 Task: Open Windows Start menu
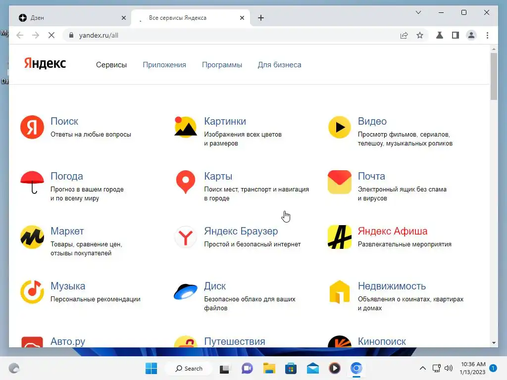click(152, 368)
